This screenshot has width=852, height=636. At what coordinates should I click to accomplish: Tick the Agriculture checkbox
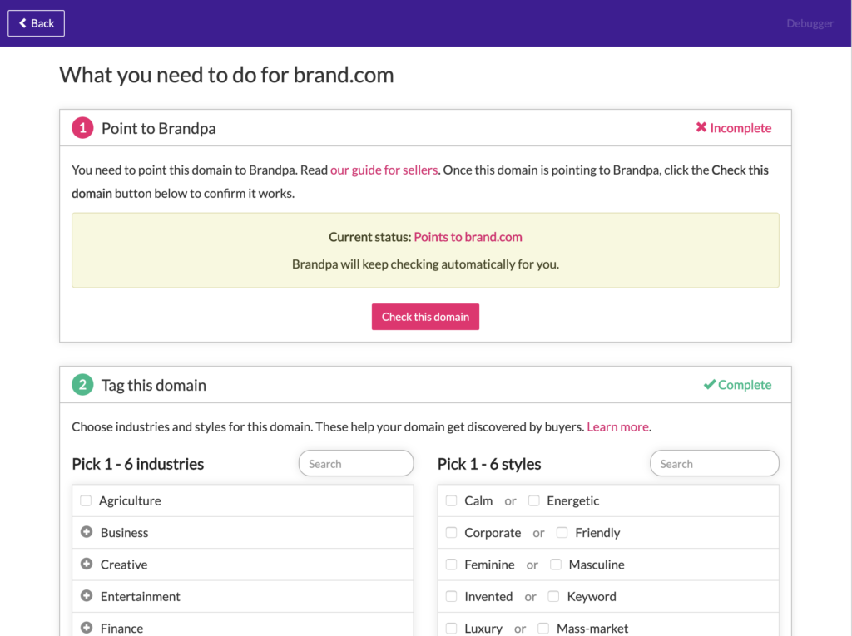coord(86,500)
